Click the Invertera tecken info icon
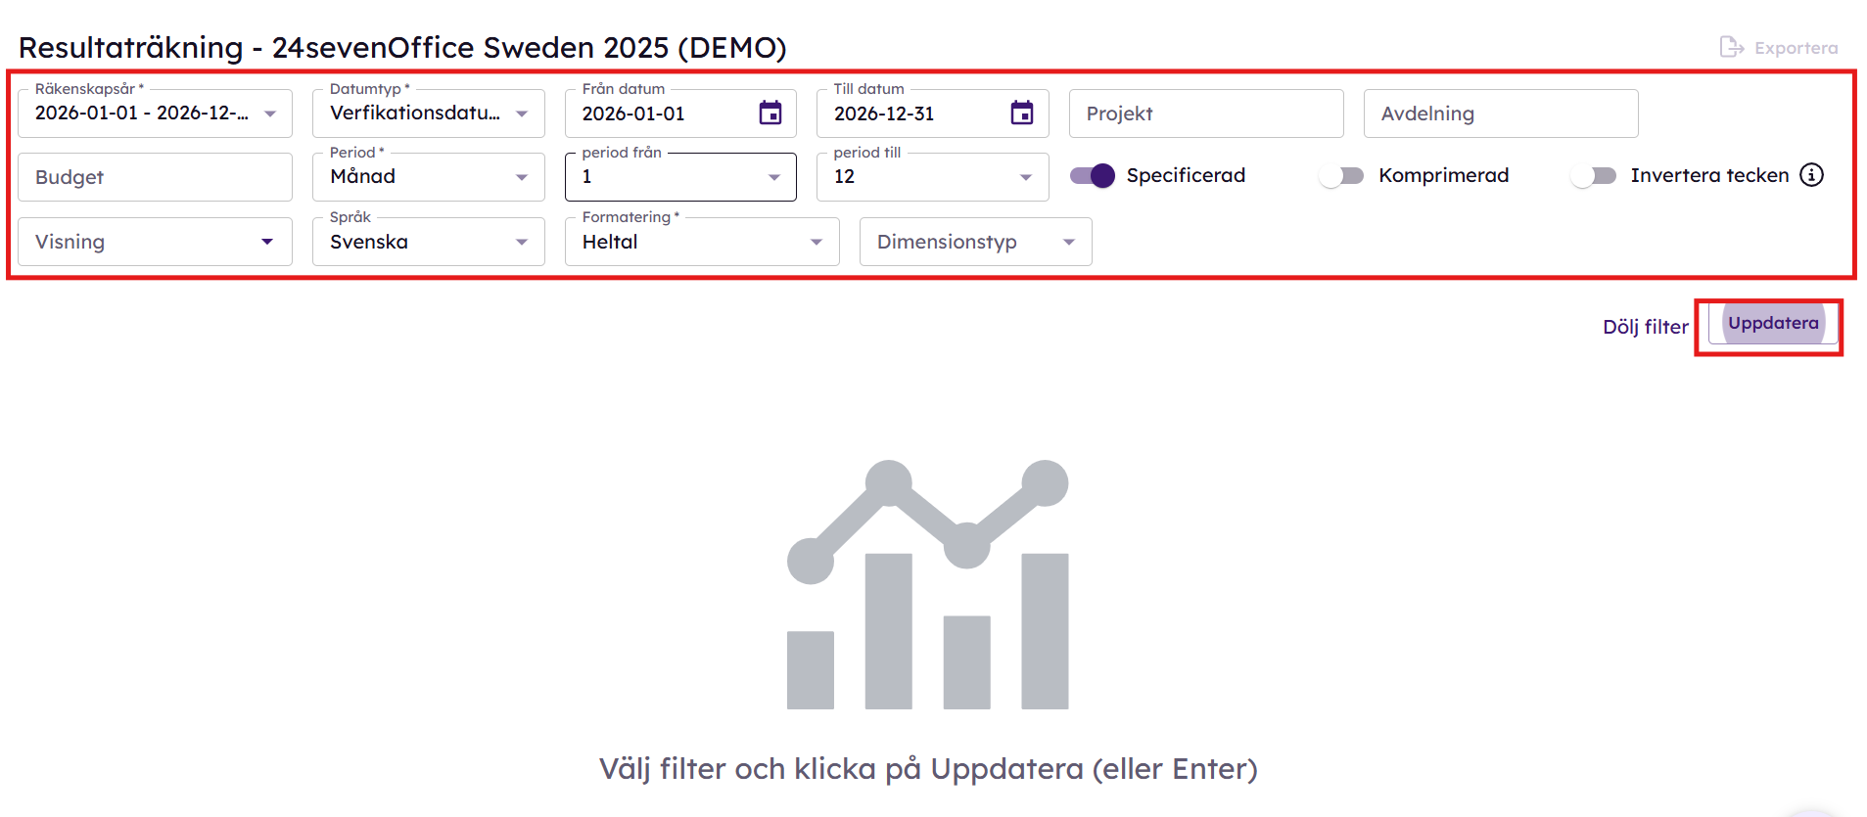 click(1812, 175)
